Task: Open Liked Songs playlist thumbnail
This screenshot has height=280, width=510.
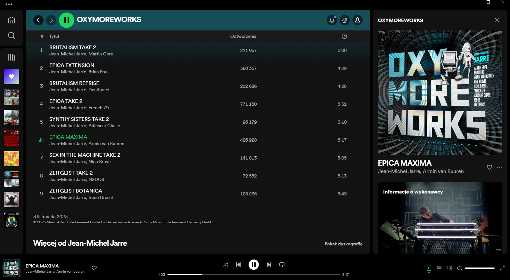Action: pyautogui.click(x=12, y=77)
